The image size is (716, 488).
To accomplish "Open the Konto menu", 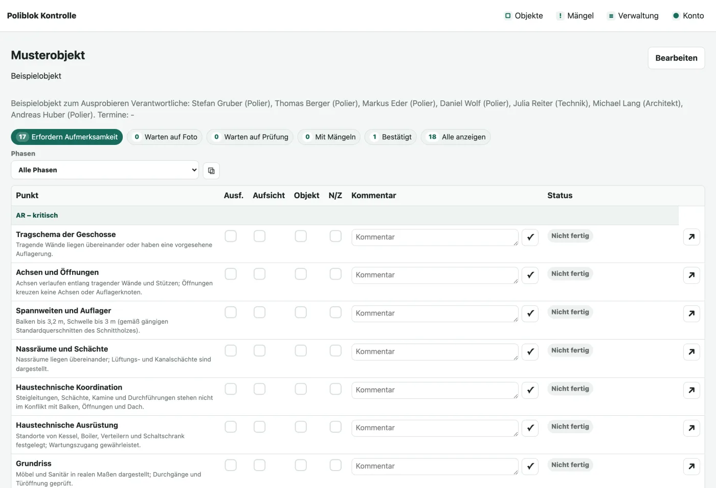I will pyautogui.click(x=688, y=16).
